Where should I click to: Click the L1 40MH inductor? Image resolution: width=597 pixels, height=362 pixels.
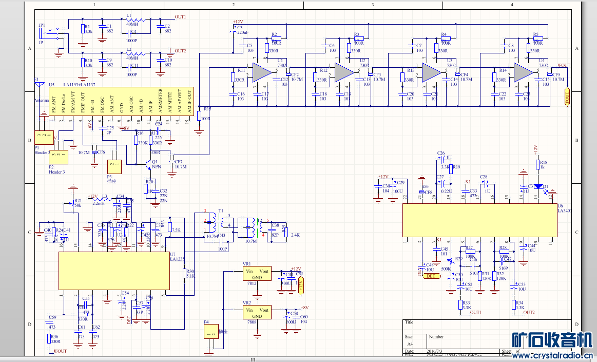click(136, 20)
